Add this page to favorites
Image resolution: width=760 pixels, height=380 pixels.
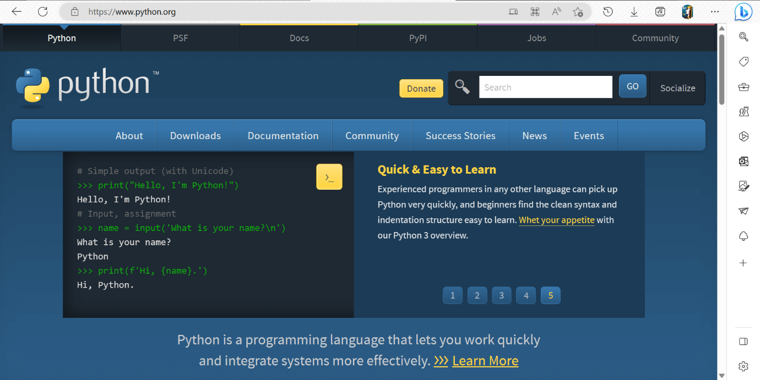point(578,11)
